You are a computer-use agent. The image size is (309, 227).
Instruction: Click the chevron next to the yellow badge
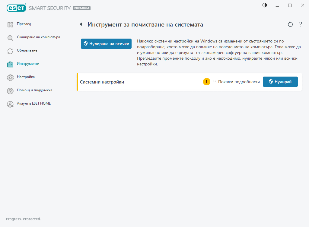(214, 81)
